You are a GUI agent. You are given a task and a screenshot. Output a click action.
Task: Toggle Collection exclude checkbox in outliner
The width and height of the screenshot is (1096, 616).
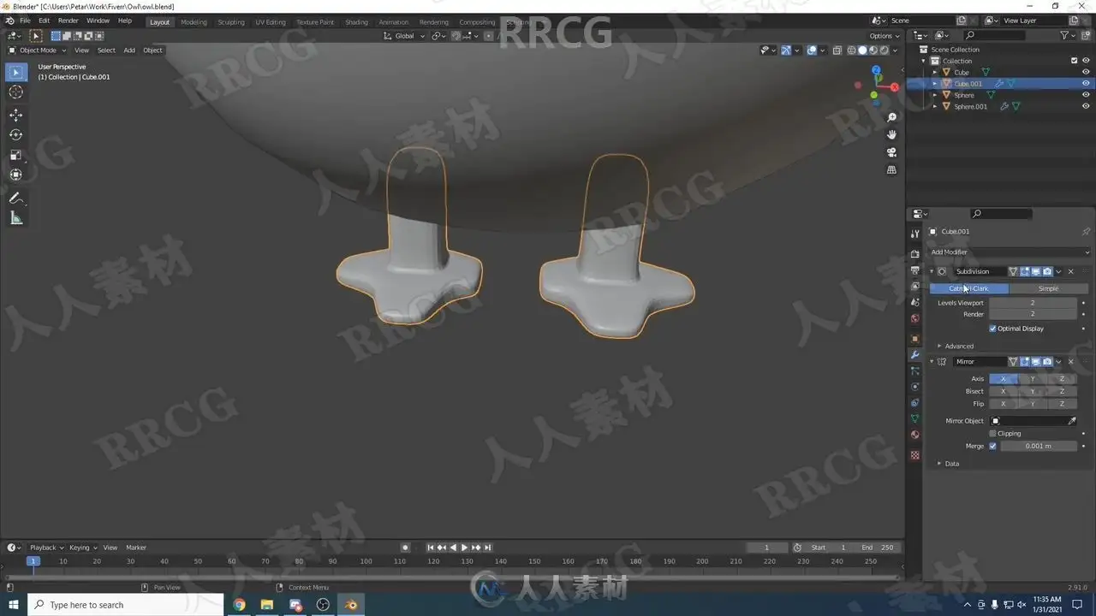point(1074,61)
